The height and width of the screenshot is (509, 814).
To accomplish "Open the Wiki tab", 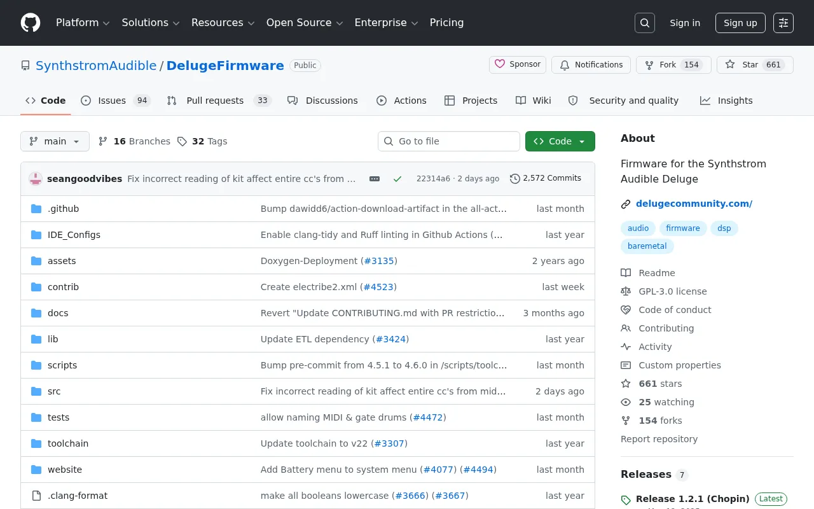I will point(534,101).
